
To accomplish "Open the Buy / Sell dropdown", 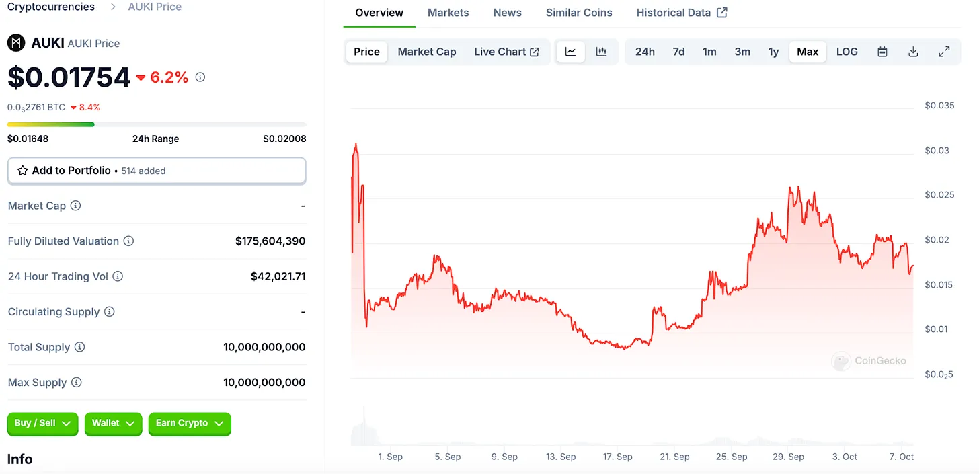I will [43, 424].
